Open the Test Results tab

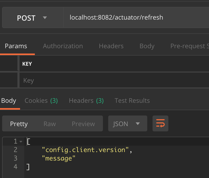pos(132,101)
